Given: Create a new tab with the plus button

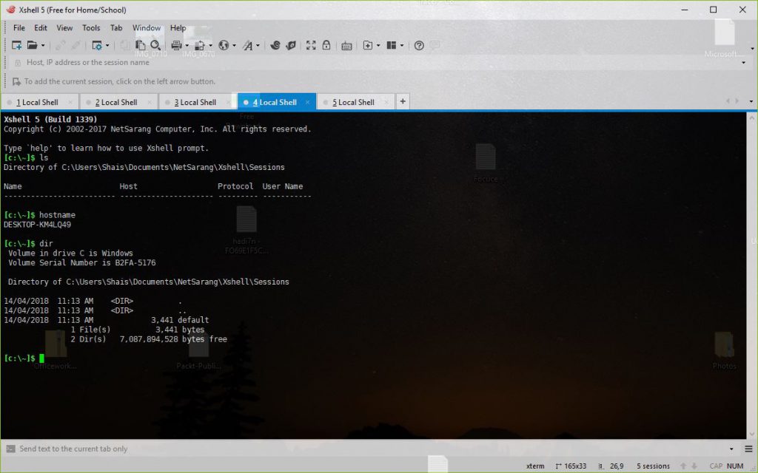Looking at the screenshot, I should pyautogui.click(x=402, y=101).
